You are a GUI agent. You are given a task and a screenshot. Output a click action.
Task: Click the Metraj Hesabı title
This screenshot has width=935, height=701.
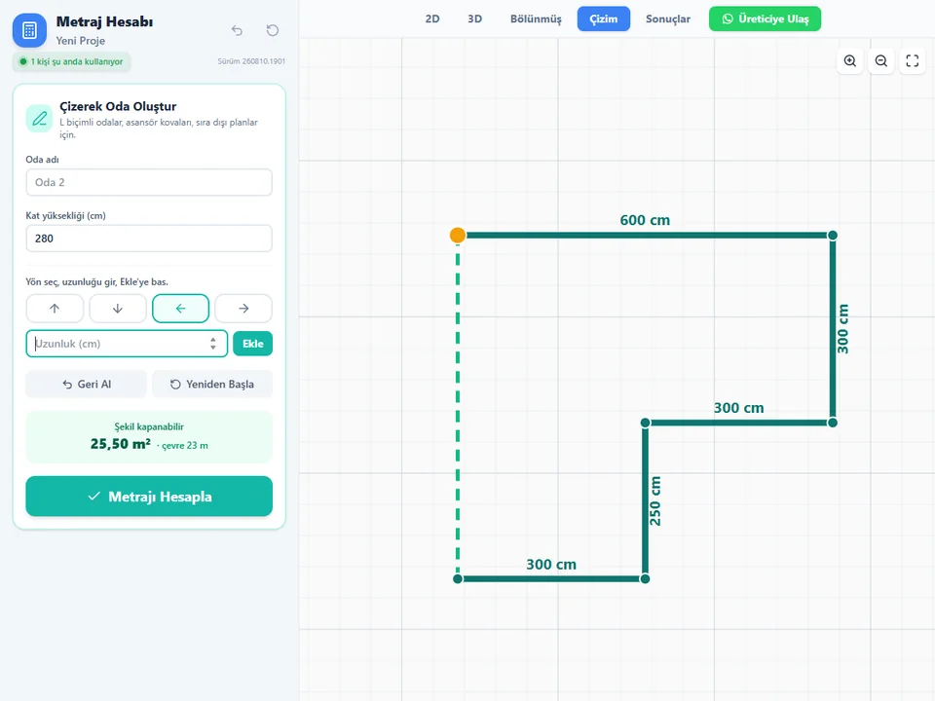coord(104,22)
